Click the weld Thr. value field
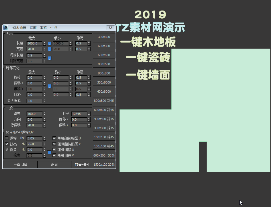 coord(35,138)
